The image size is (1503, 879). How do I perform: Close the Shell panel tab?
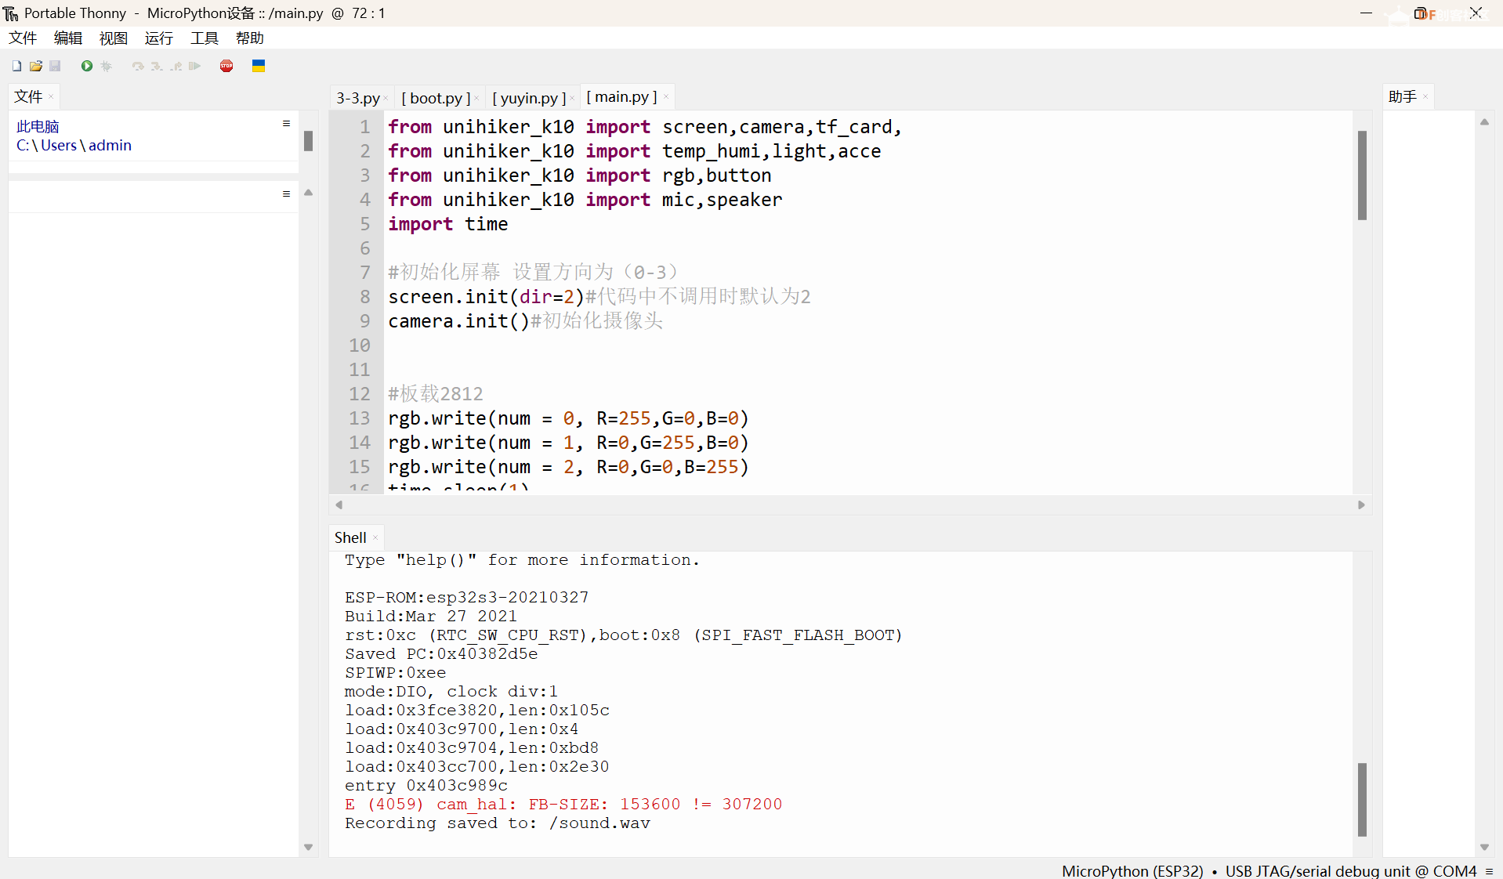tap(375, 537)
